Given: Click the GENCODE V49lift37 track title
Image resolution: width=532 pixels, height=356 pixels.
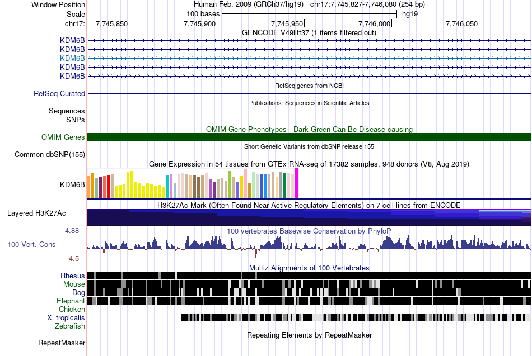Looking at the screenshot, I should [309, 33].
